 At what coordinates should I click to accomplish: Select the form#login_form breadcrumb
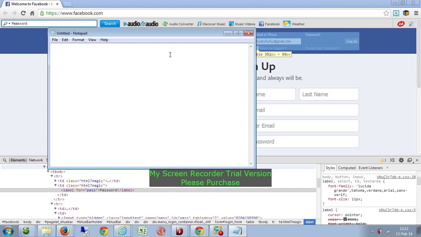point(228,222)
